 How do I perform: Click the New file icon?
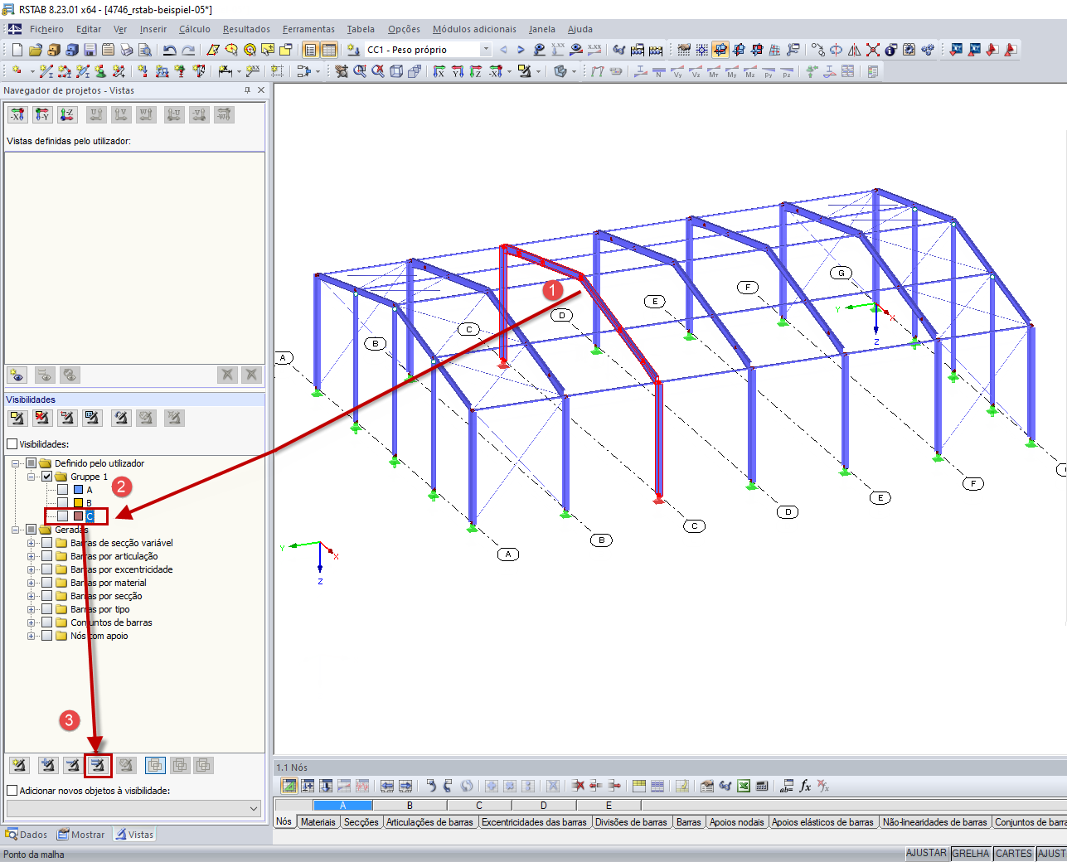pos(17,50)
